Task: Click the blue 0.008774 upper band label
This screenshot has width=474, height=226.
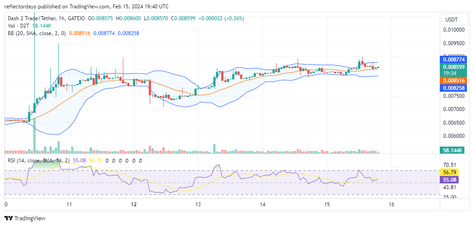Action: 454,59
